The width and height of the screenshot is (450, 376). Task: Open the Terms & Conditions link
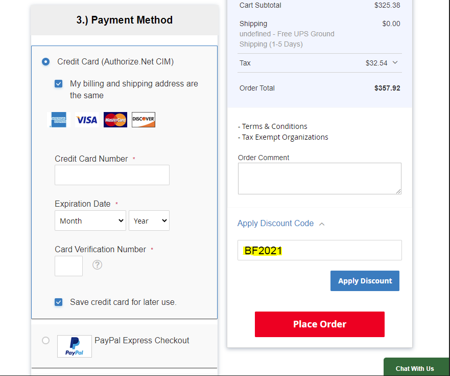click(x=275, y=126)
